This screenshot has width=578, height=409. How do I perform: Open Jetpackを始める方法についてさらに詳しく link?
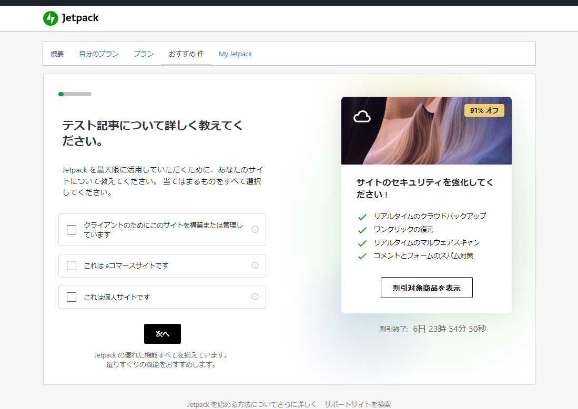pyautogui.click(x=252, y=404)
